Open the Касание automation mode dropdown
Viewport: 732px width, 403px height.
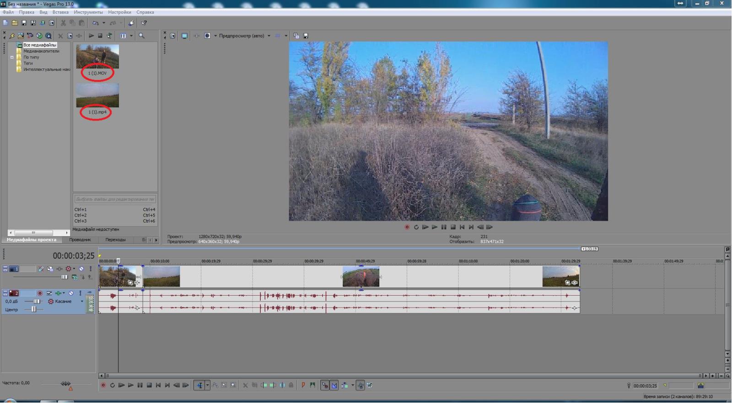[82, 302]
